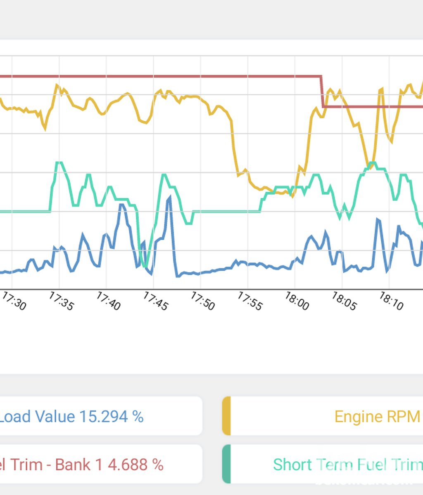The height and width of the screenshot is (495, 423).
Task: Hide the Fuel Trim Bank 1 4.688 % series
Action: click(82, 465)
